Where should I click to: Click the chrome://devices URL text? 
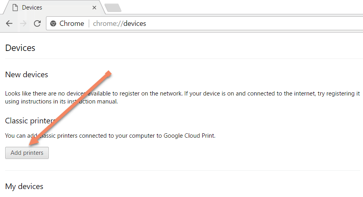(120, 23)
